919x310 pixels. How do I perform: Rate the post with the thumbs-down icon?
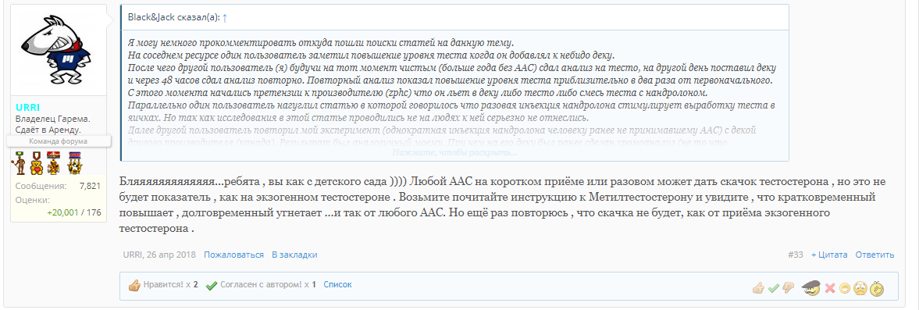click(789, 287)
